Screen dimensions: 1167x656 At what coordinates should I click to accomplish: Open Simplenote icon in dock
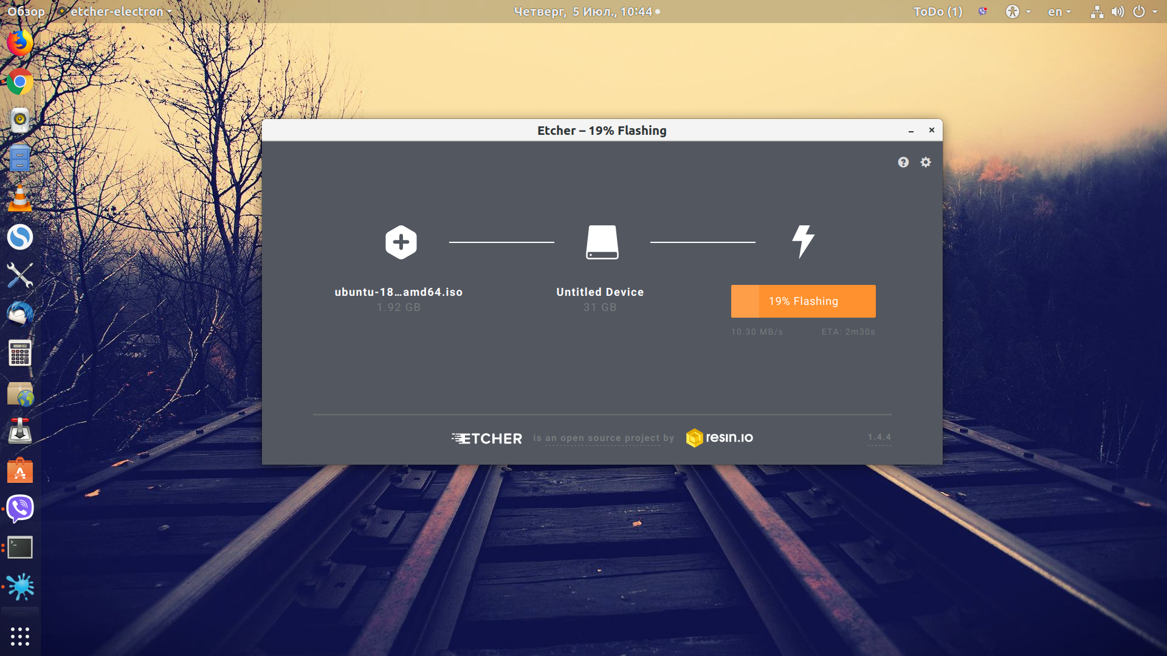tap(20, 237)
